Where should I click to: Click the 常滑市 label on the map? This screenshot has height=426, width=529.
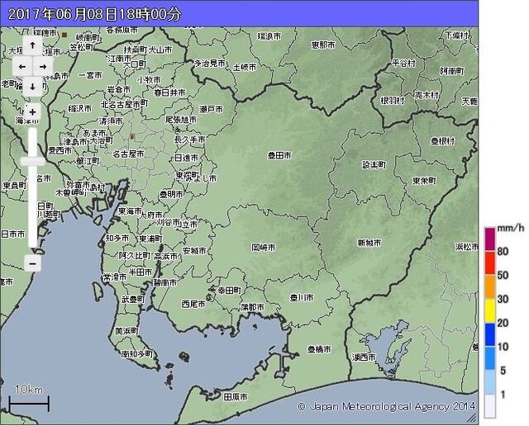click(115, 277)
